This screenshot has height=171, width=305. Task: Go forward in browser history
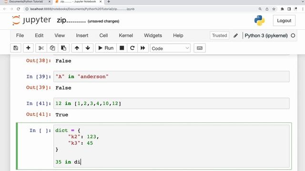[11, 9]
